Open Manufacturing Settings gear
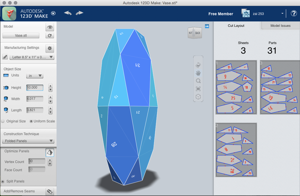This screenshot has height=196, width=300. point(50,48)
